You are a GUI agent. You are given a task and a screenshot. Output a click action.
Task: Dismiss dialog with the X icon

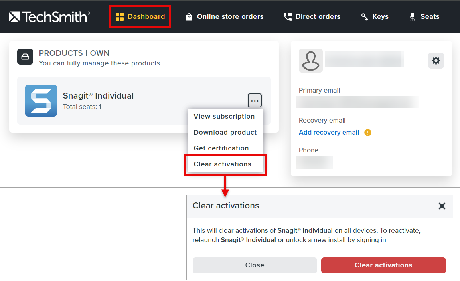point(442,206)
